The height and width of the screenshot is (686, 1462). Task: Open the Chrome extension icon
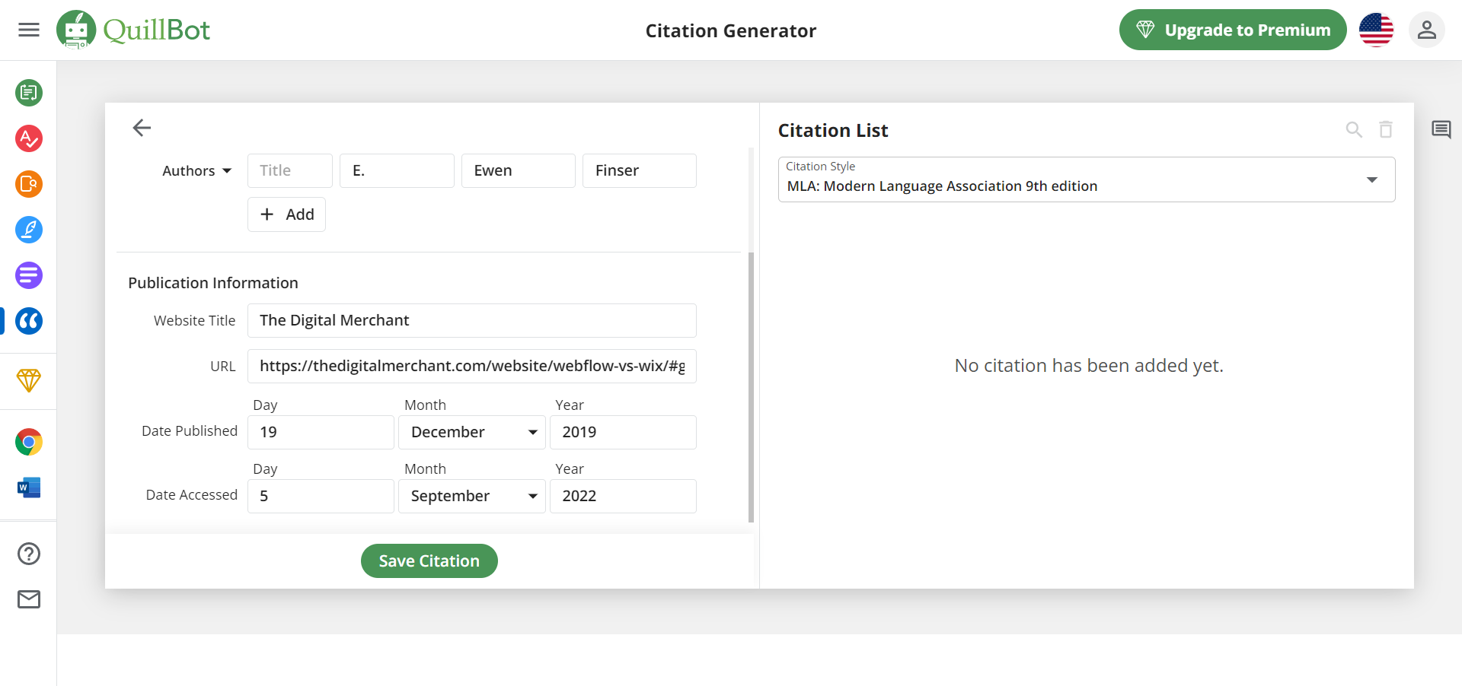point(29,442)
